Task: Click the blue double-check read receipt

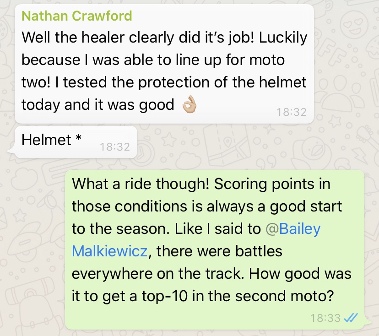Action: [351, 318]
